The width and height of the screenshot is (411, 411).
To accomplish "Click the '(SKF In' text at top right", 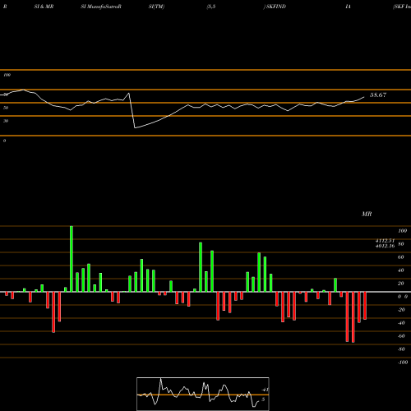I will click(x=402, y=7).
